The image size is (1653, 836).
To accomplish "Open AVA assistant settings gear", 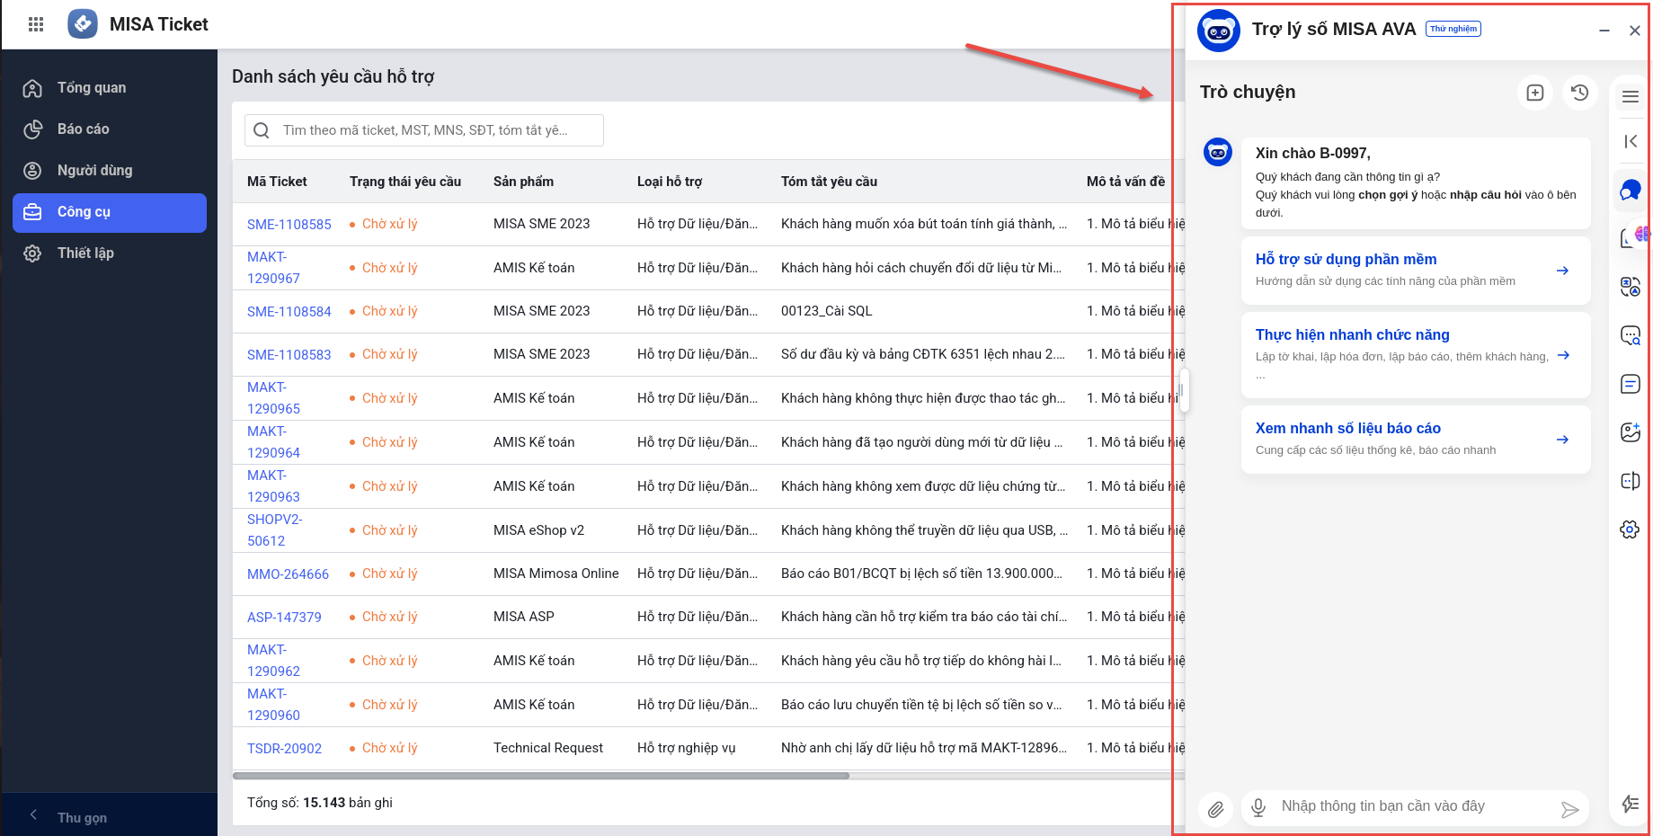I will click(x=1630, y=529).
